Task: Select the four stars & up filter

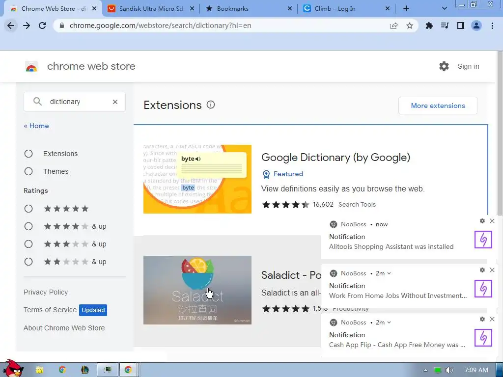Action: pos(28,227)
